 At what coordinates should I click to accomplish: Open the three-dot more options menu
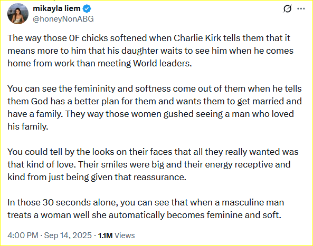pyautogui.click(x=301, y=9)
